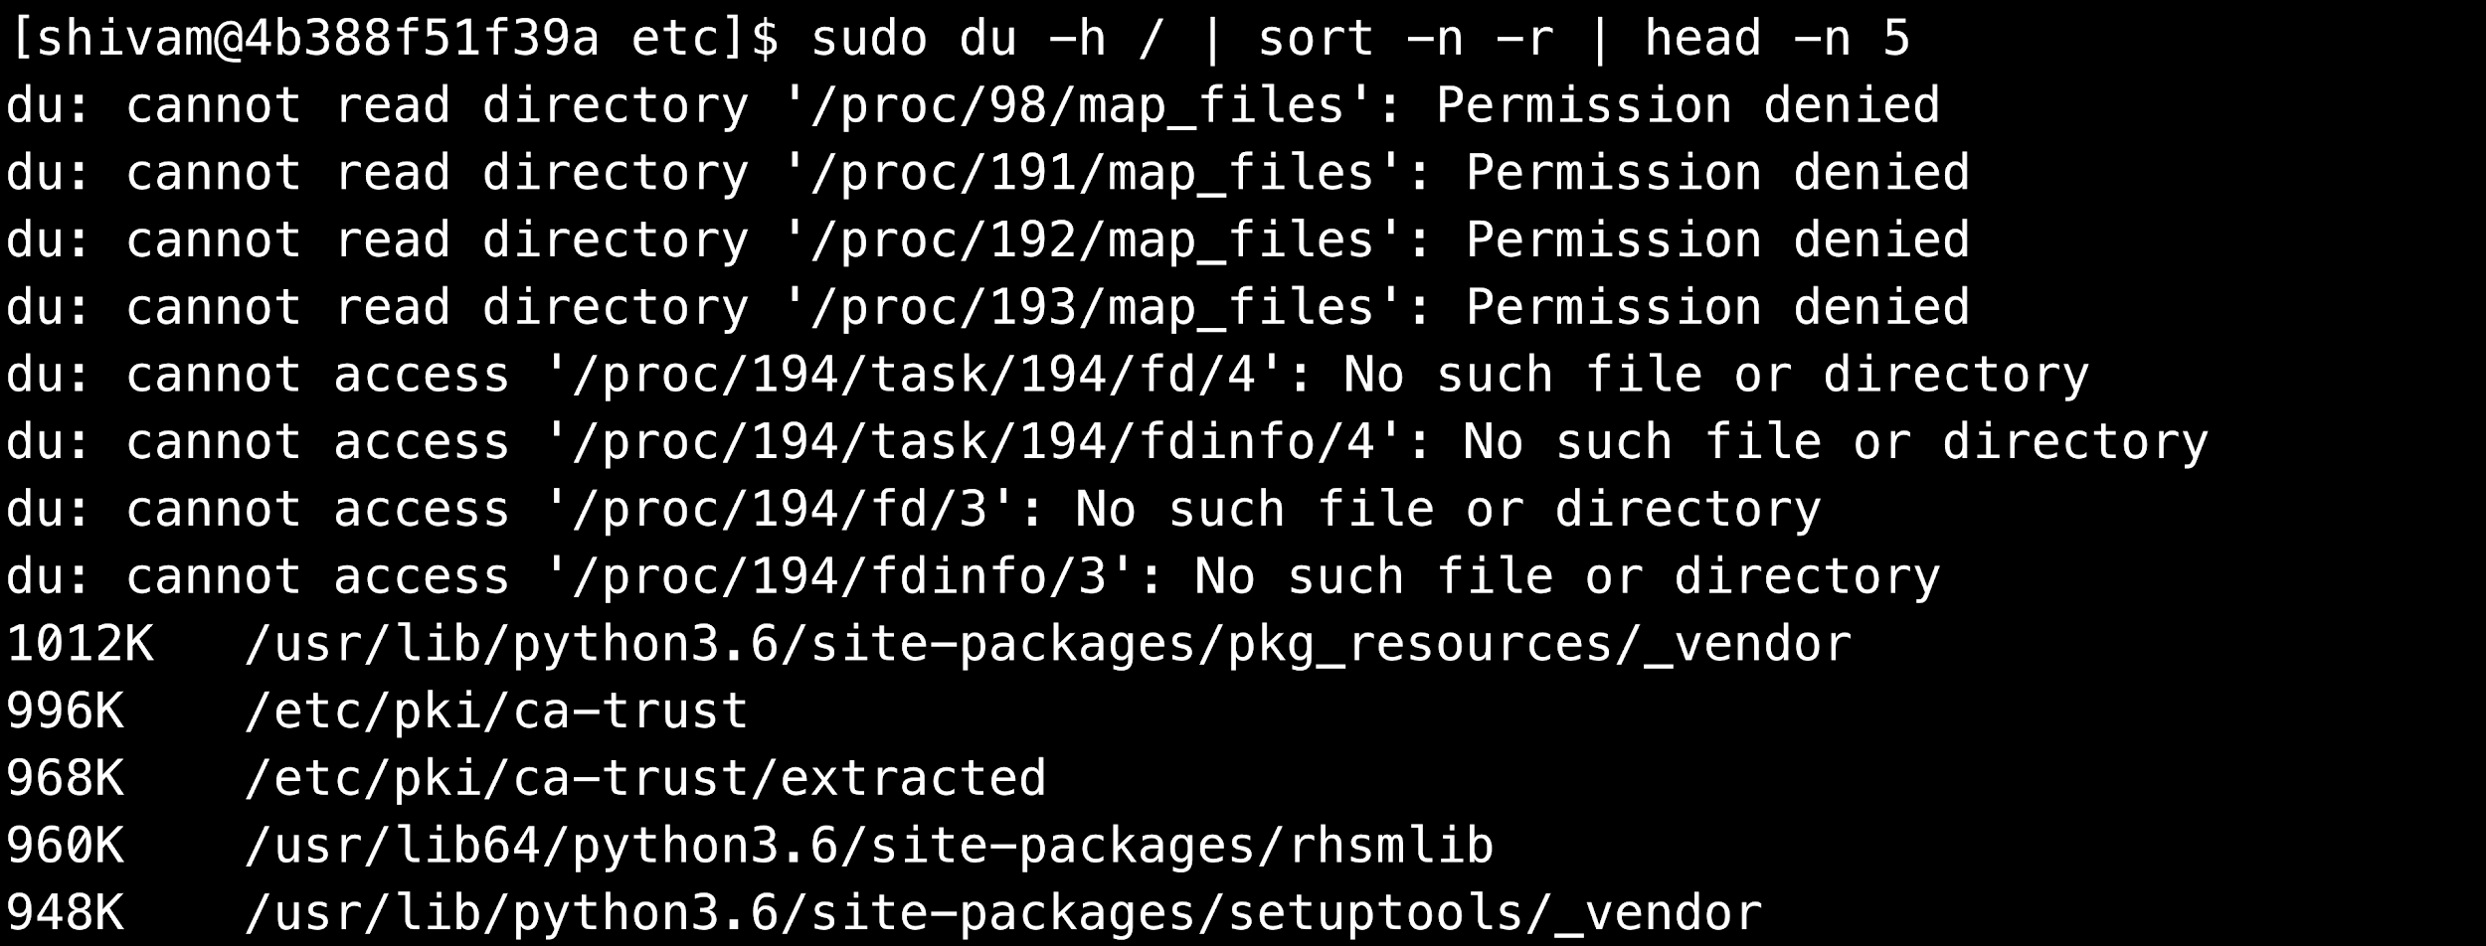
Task: Click the head -n 5 command segment
Action: tap(1777, 40)
